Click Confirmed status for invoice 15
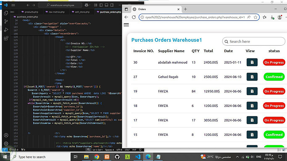Image resolution: width=287 pixels, height=161 pixels. coord(274,135)
